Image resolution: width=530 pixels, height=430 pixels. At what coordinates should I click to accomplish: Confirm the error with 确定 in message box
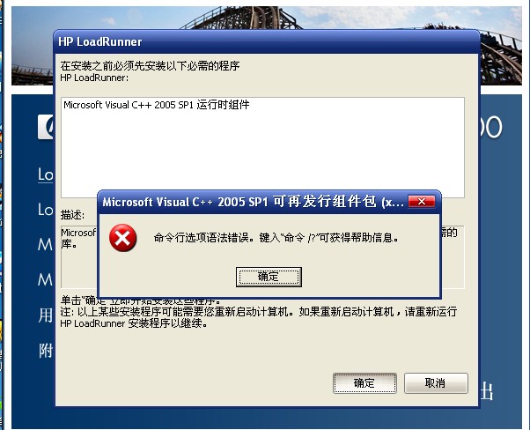pyautogui.click(x=269, y=277)
